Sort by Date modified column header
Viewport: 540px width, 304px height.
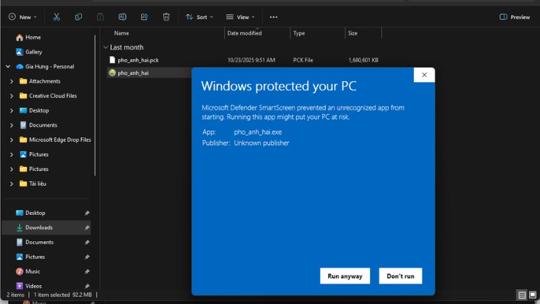pyautogui.click(x=244, y=33)
